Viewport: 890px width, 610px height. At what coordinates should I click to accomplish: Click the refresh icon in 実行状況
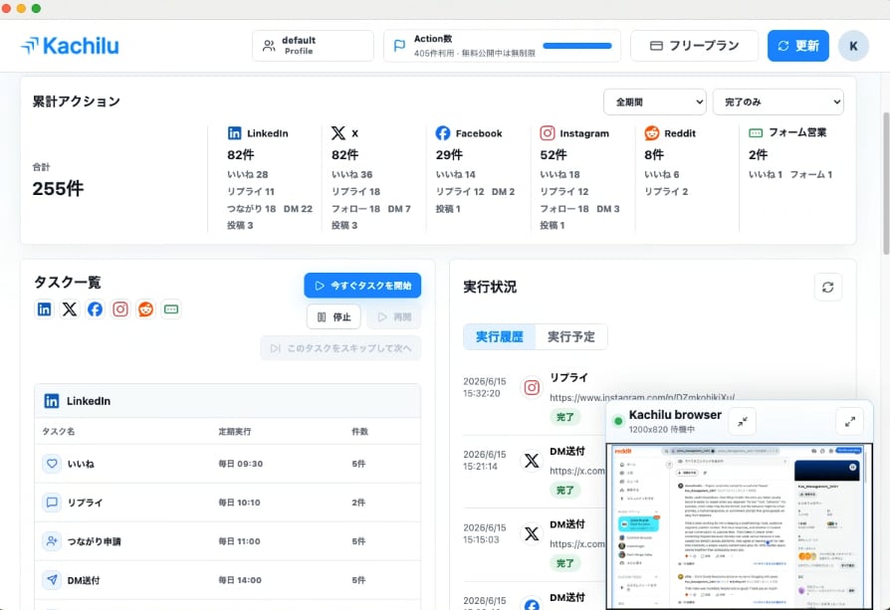827,288
